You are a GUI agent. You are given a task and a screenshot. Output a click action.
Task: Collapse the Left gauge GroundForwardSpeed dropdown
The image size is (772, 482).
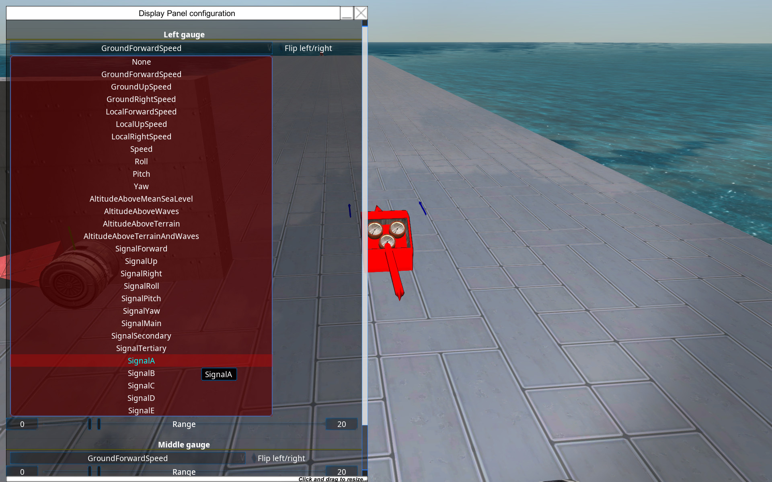coord(141,48)
